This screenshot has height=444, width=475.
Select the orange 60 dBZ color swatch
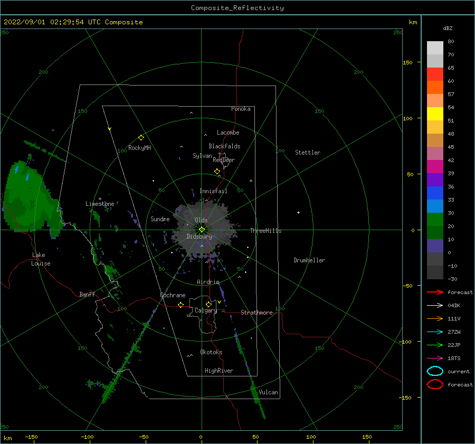435,87
